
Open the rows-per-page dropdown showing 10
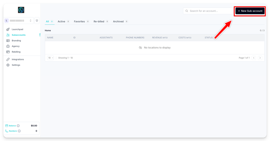pyautogui.click(x=50, y=58)
